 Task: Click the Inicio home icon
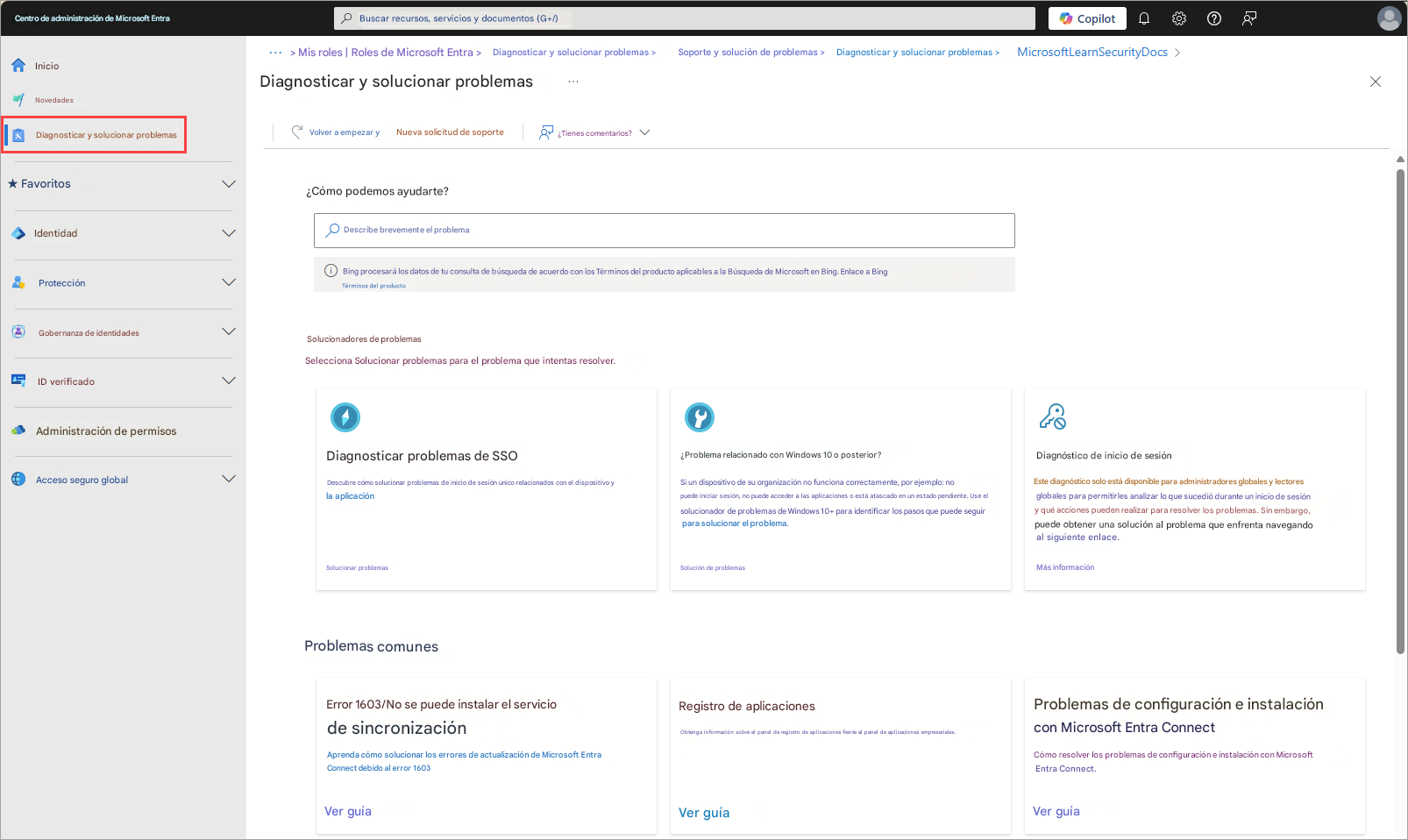18,66
